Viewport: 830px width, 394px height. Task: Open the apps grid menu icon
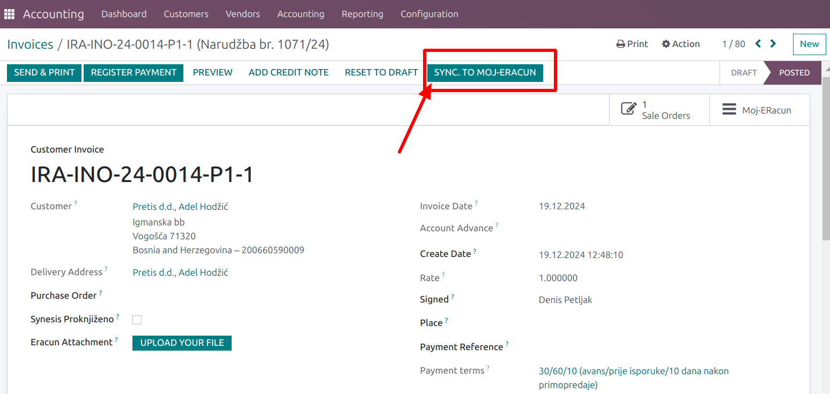(x=9, y=14)
